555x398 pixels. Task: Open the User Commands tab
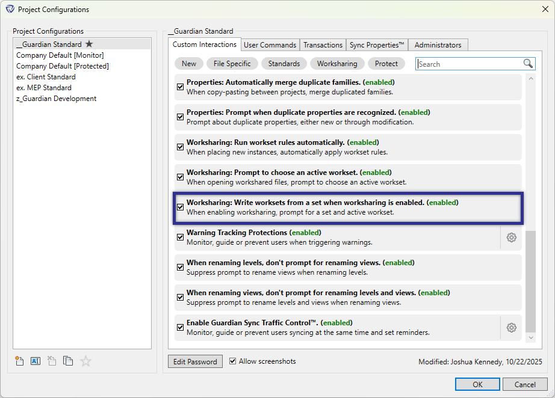click(270, 44)
